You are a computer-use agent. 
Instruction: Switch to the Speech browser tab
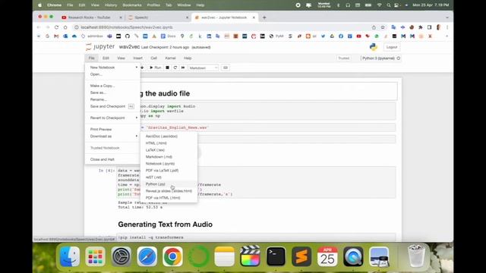click(x=158, y=17)
